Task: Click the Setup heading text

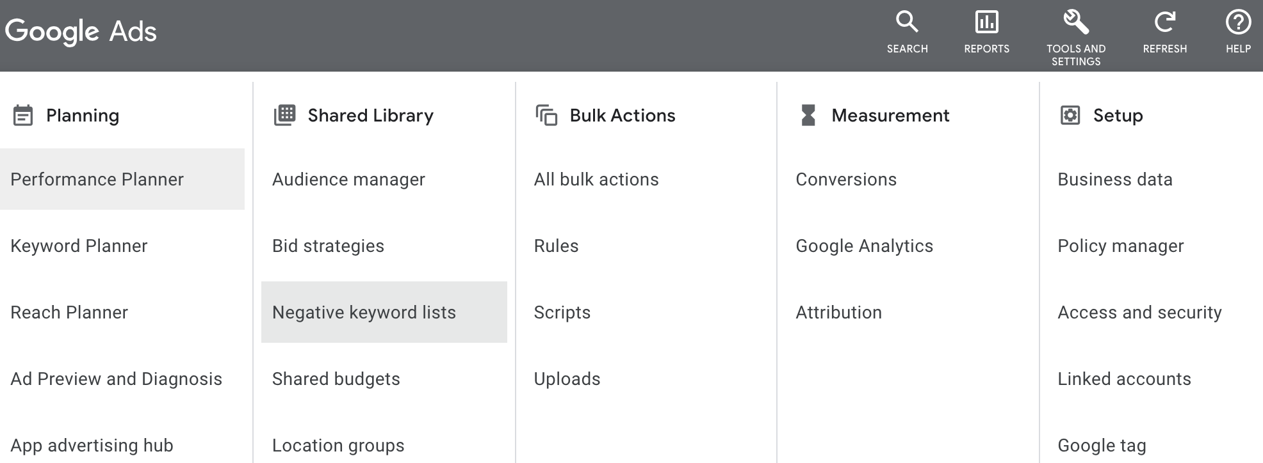Action: coord(1118,116)
